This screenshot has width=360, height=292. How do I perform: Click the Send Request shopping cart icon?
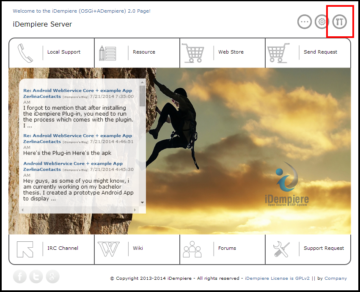coord(278,53)
